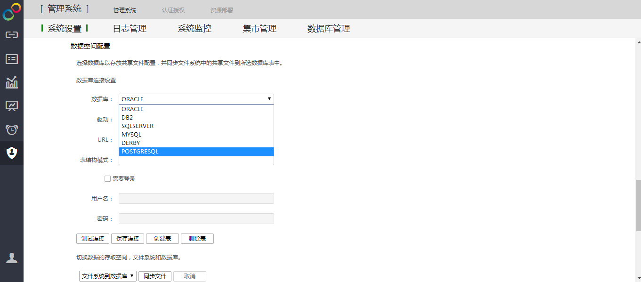Collapse the 数据库 ORACLE dropdown

196,99
